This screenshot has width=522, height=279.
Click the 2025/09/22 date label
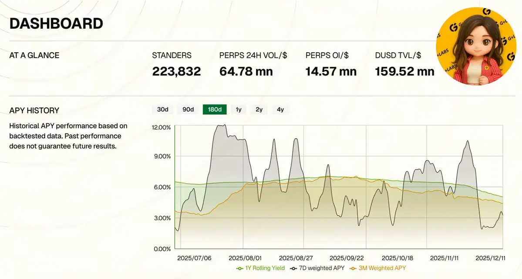[347, 259]
